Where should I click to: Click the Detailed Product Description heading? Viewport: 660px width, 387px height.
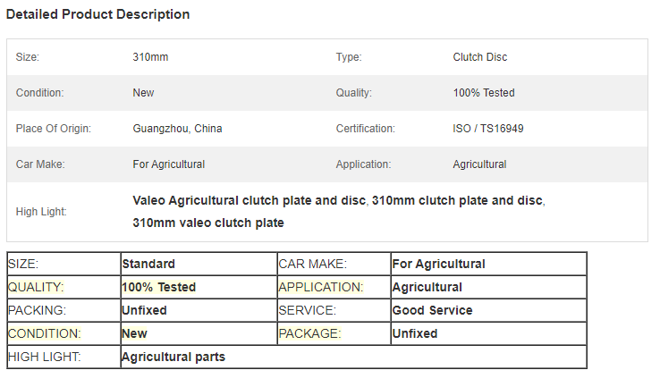97,14
